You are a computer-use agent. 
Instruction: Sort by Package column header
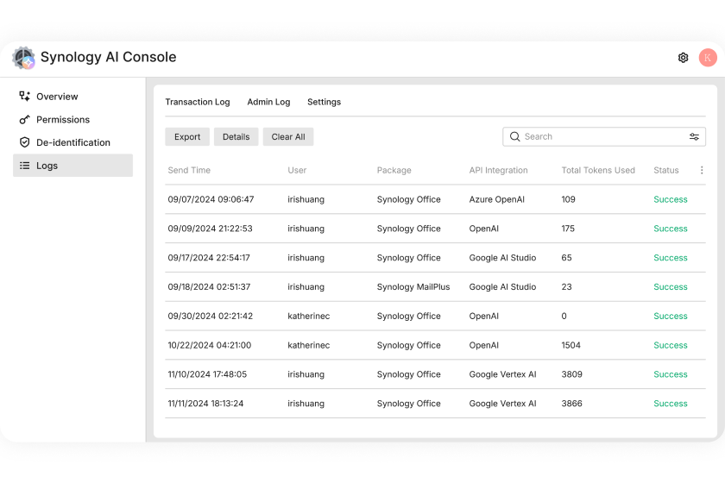tap(394, 170)
